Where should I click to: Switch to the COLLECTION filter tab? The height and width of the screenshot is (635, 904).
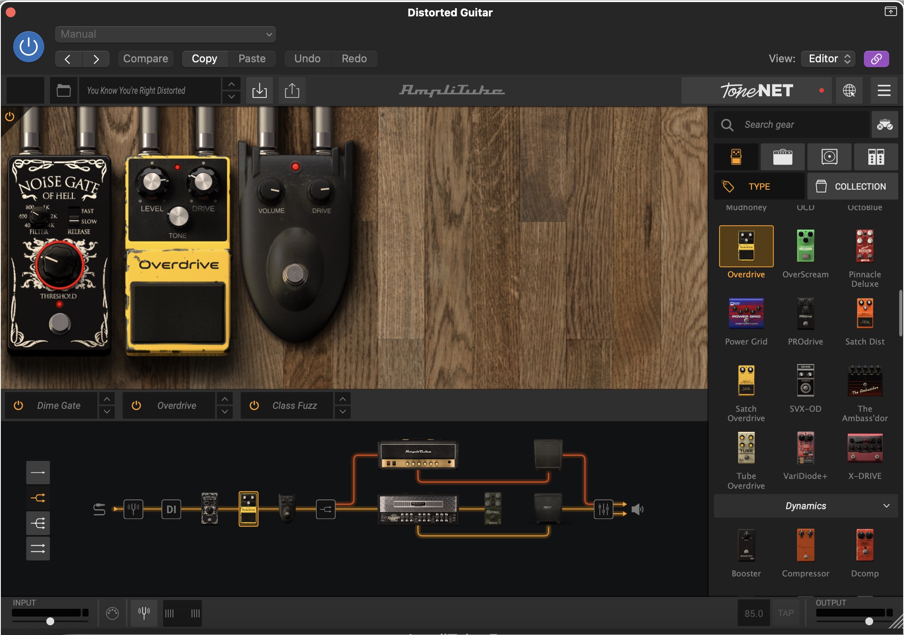pos(853,186)
